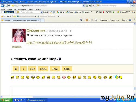Open the Файл menu
The image size is (136, 102).
coord(3,10)
